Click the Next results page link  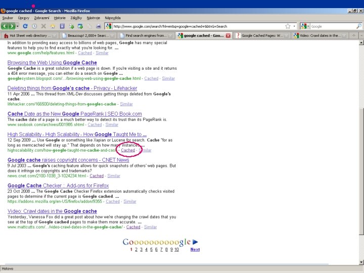[x=195, y=250]
